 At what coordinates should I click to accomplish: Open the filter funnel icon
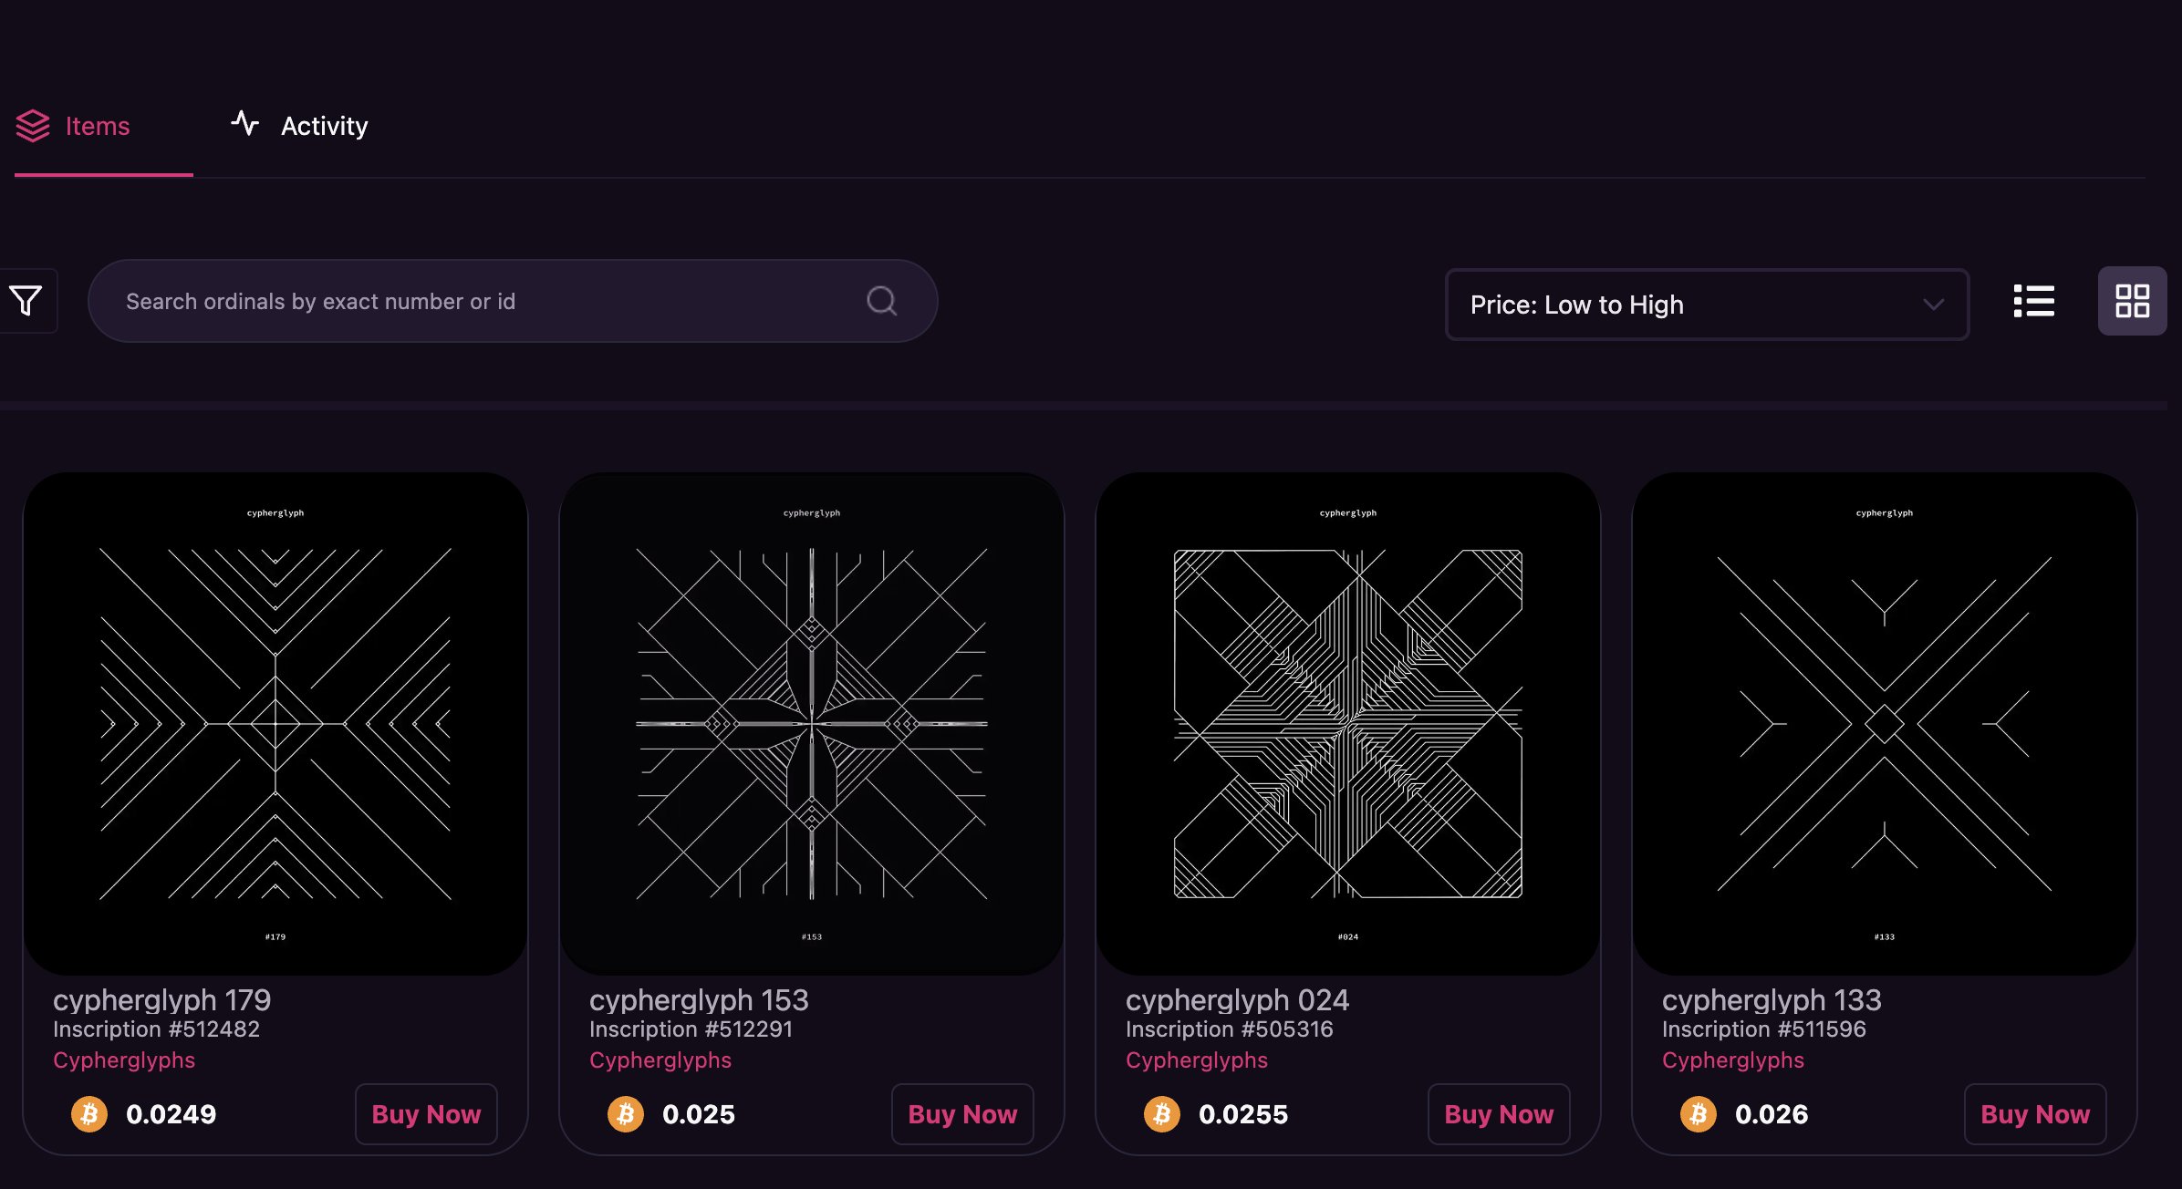[x=26, y=301]
